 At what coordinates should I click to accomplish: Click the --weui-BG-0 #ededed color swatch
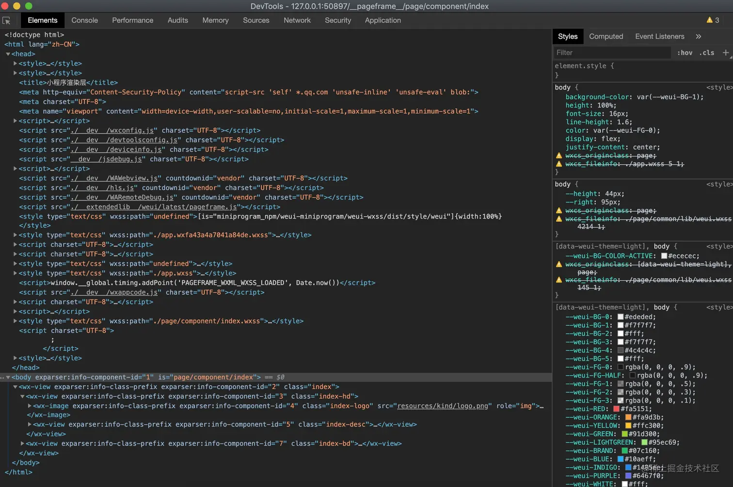tap(621, 317)
